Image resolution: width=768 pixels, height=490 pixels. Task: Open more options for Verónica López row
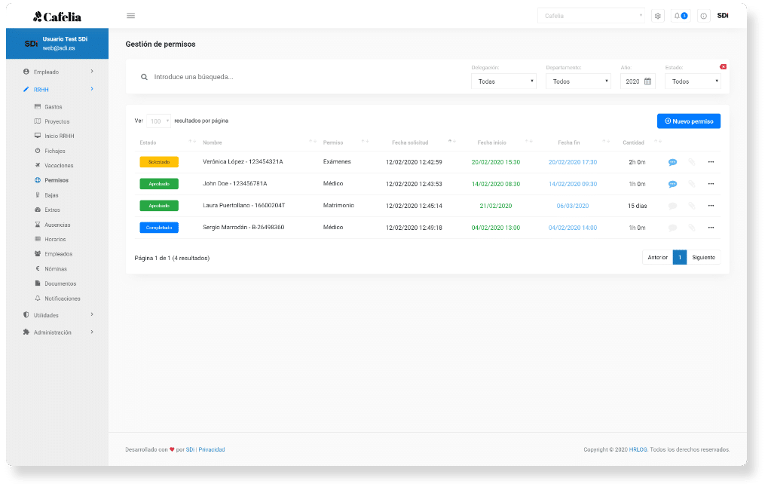point(711,162)
